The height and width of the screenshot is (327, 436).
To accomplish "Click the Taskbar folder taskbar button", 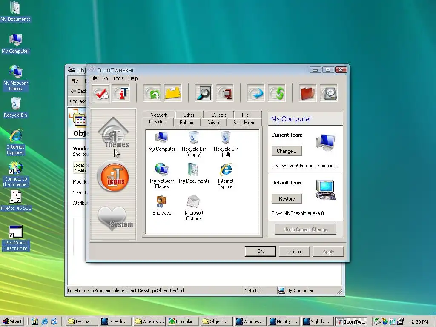I will 83,321.
